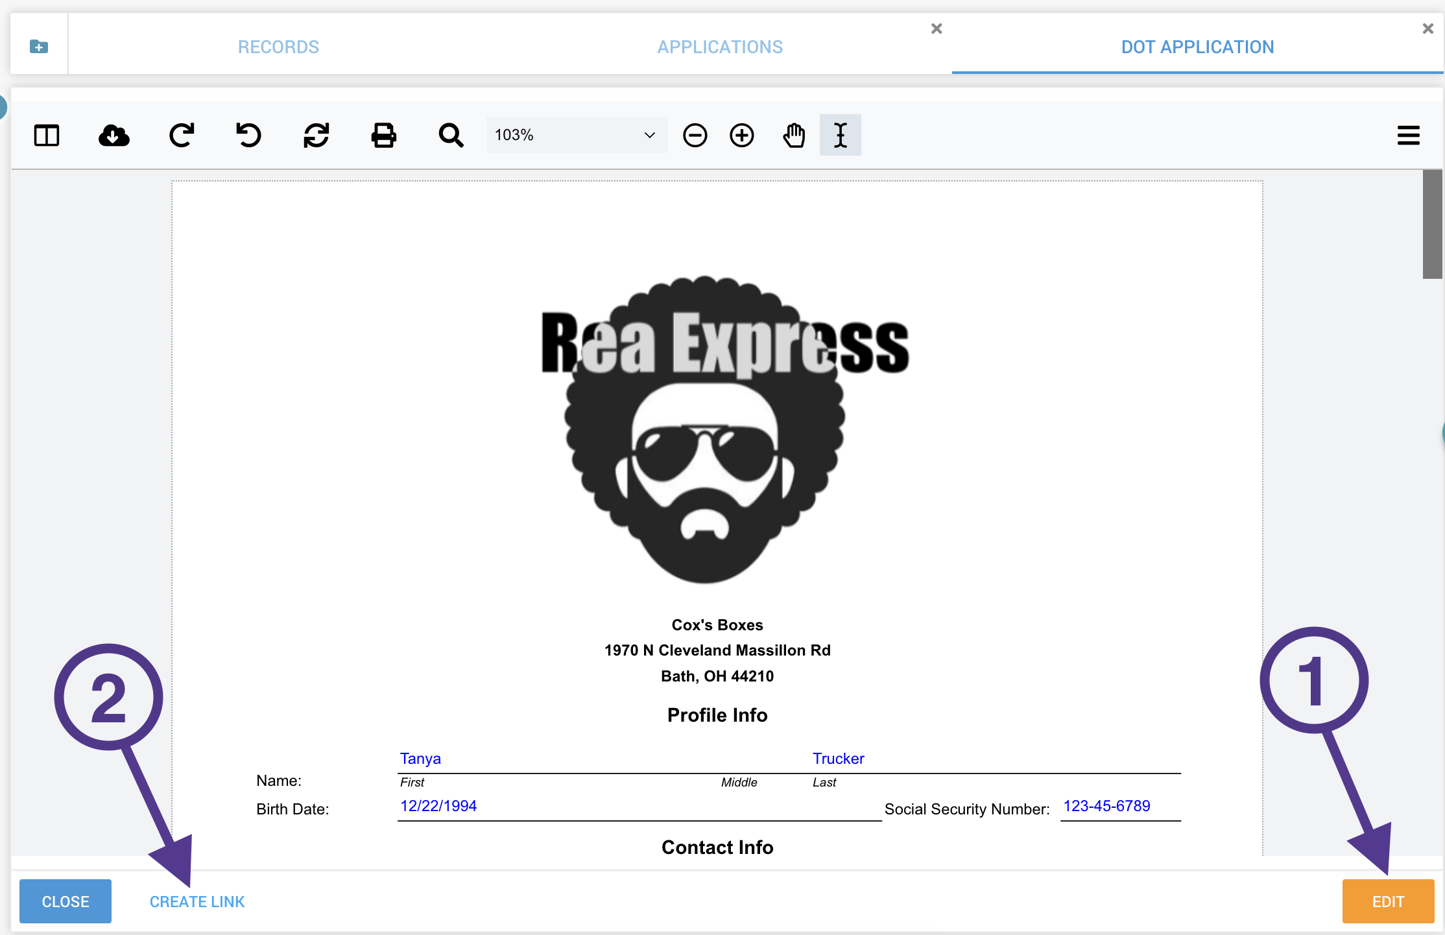Toggle the side panel view icon
Screen dimensions: 1445x935
47,136
